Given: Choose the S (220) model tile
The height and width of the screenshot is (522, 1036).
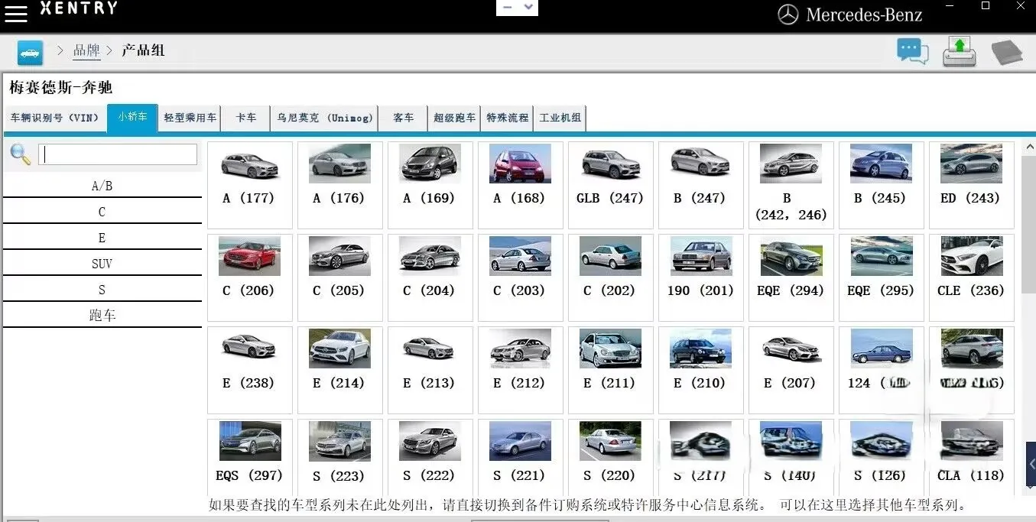Looking at the screenshot, I should point(611,457).
